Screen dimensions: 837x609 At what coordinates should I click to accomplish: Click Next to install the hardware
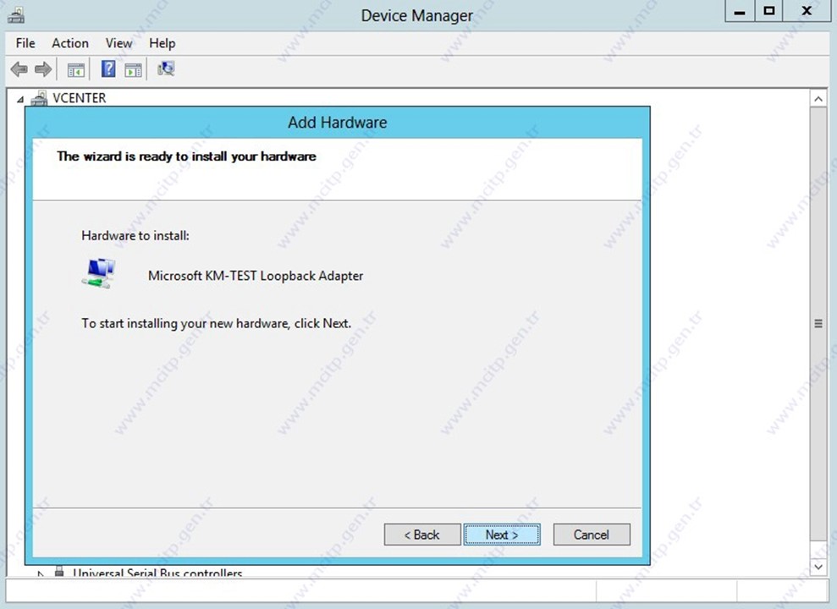tap(502, 535)
